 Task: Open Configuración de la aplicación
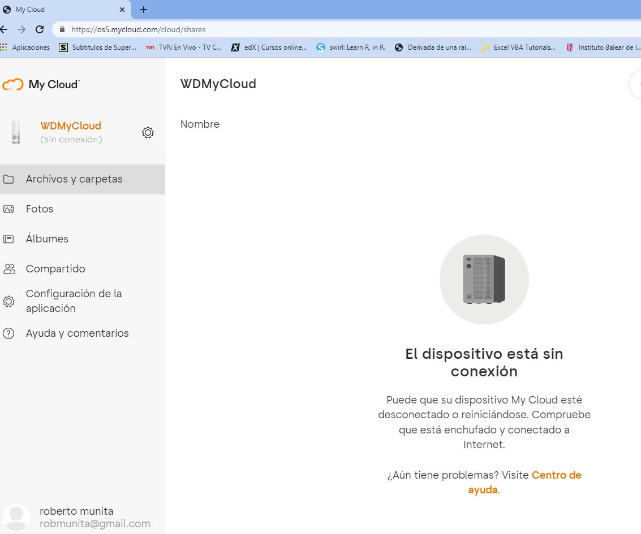tap(83, 301)
